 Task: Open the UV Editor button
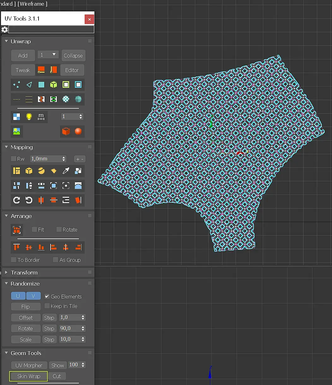click(72, 70)
